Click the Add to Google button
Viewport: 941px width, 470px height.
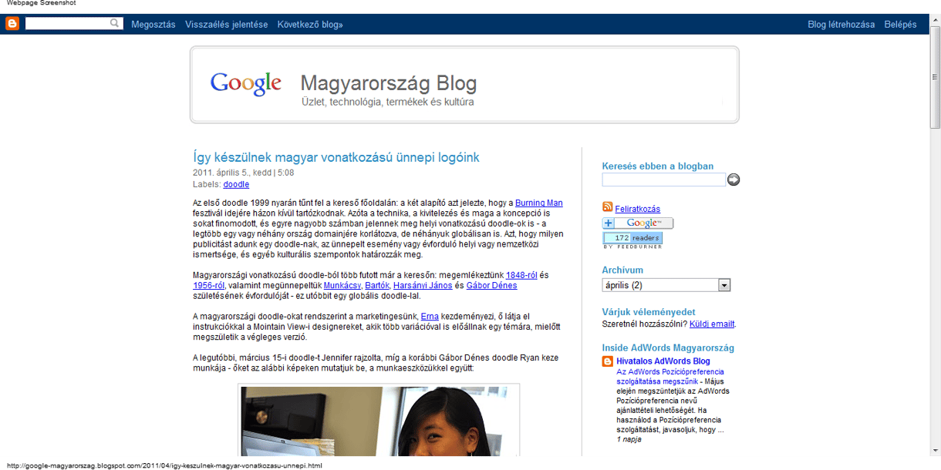click(638, 223)
